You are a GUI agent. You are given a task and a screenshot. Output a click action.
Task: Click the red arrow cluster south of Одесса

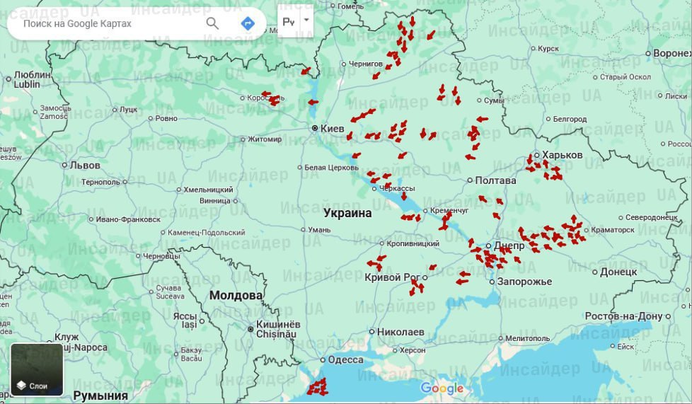tap(316, 386)
